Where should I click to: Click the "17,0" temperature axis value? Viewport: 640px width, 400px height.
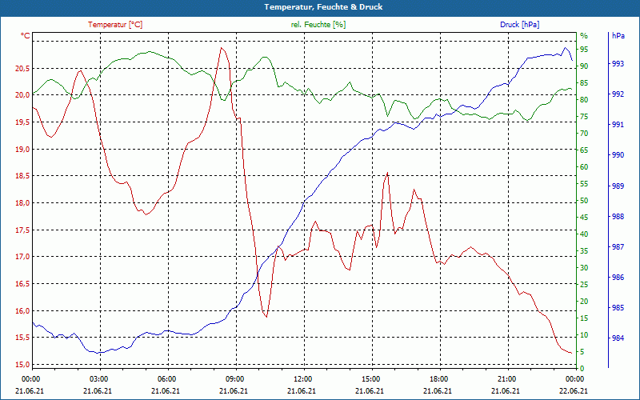pos(22,257)
